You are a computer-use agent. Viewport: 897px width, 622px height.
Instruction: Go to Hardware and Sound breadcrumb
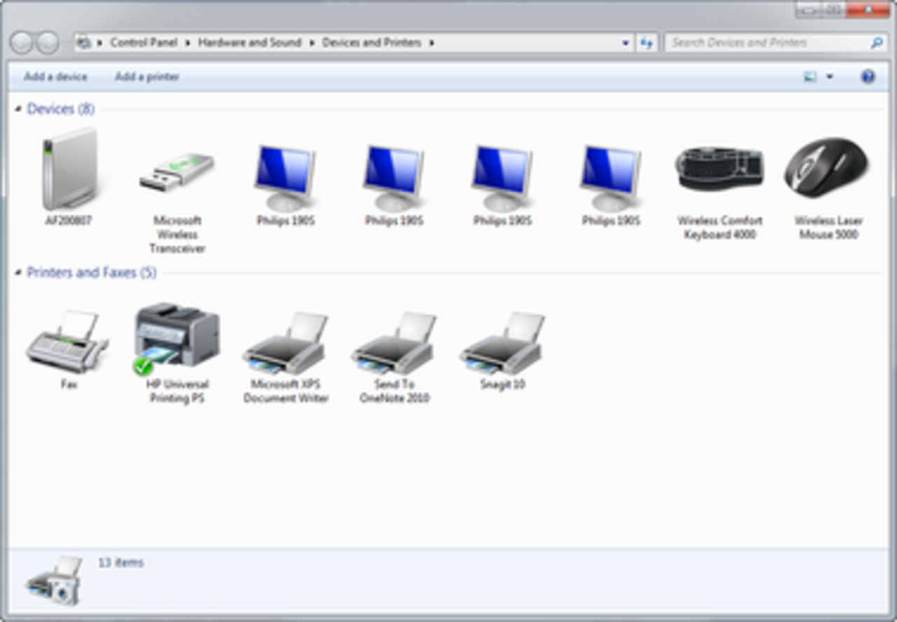(249, 43)
